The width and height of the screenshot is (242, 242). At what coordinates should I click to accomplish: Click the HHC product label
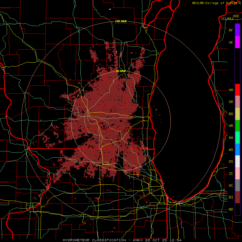[236, 16]
